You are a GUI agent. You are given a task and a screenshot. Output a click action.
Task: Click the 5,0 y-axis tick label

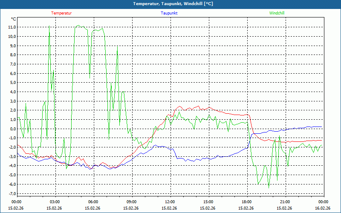click(x=12, y=83)
